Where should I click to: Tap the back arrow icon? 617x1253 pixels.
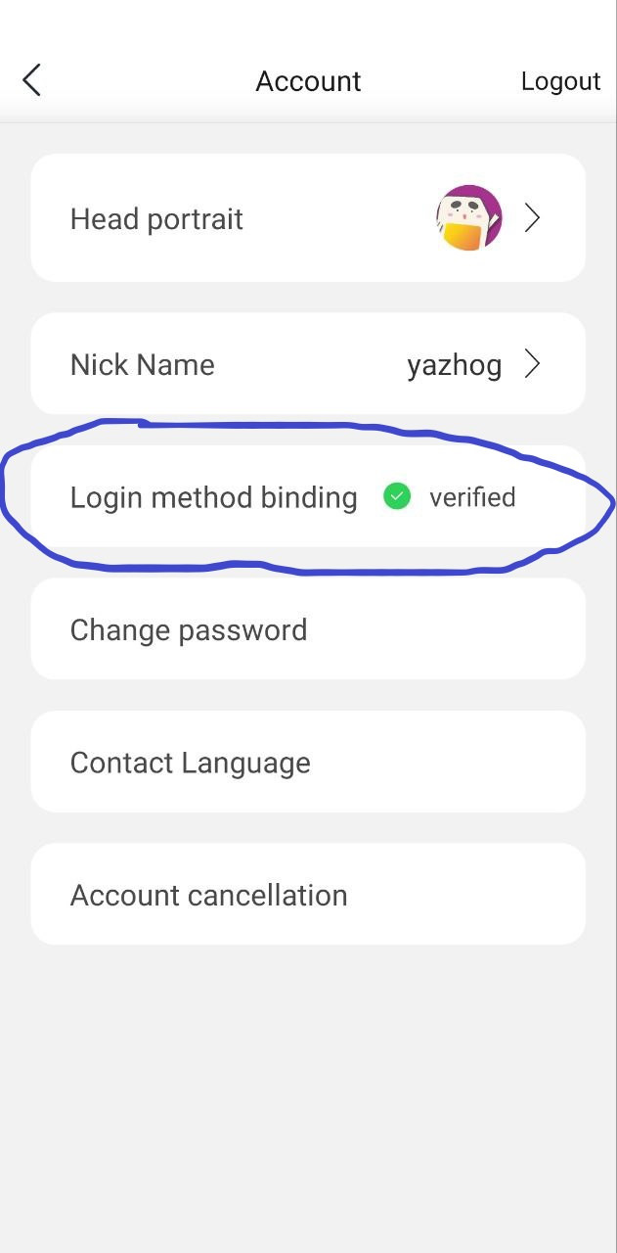click(32, 80)
